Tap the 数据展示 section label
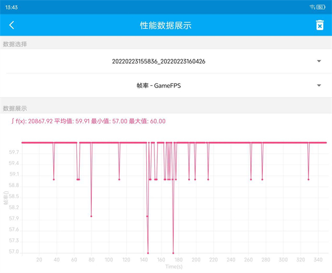 click(x=15, y=109)
